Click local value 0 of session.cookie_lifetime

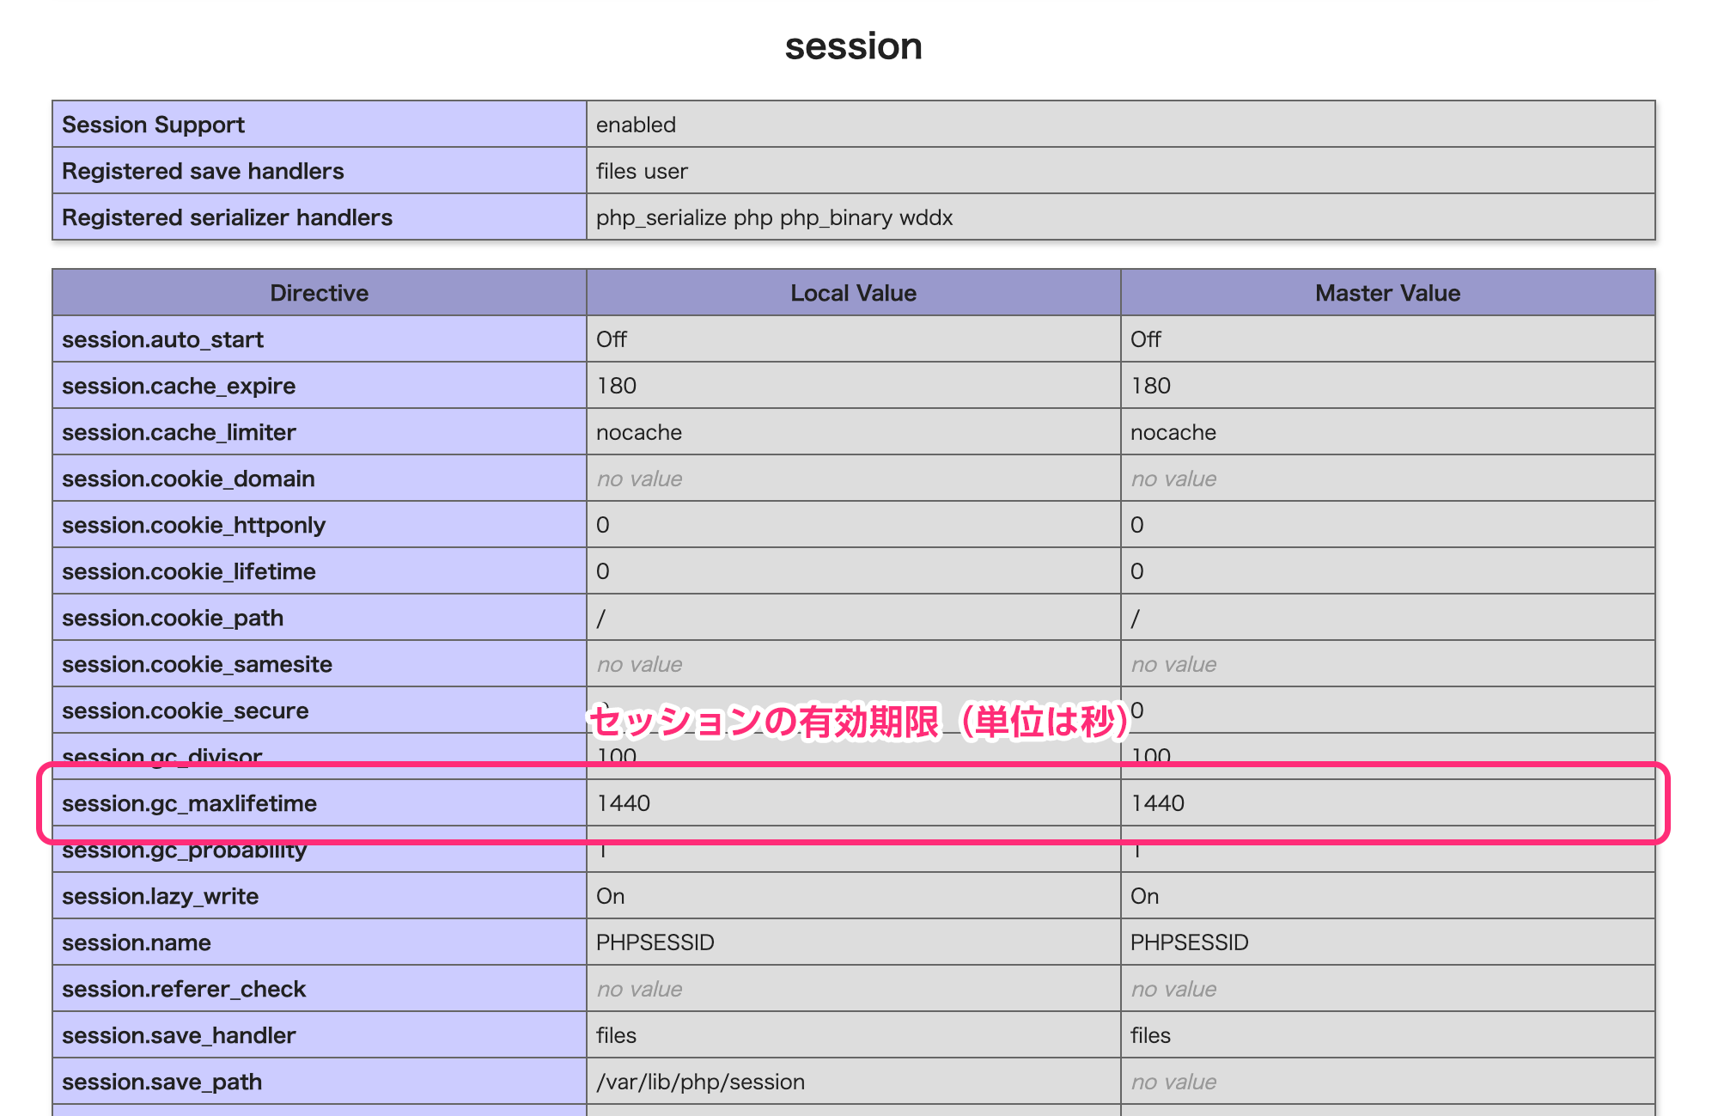click(603, 571)
